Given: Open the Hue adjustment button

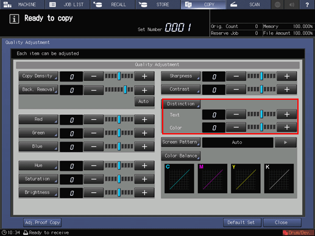Looking at the screenshot, I should click(38, 165).
